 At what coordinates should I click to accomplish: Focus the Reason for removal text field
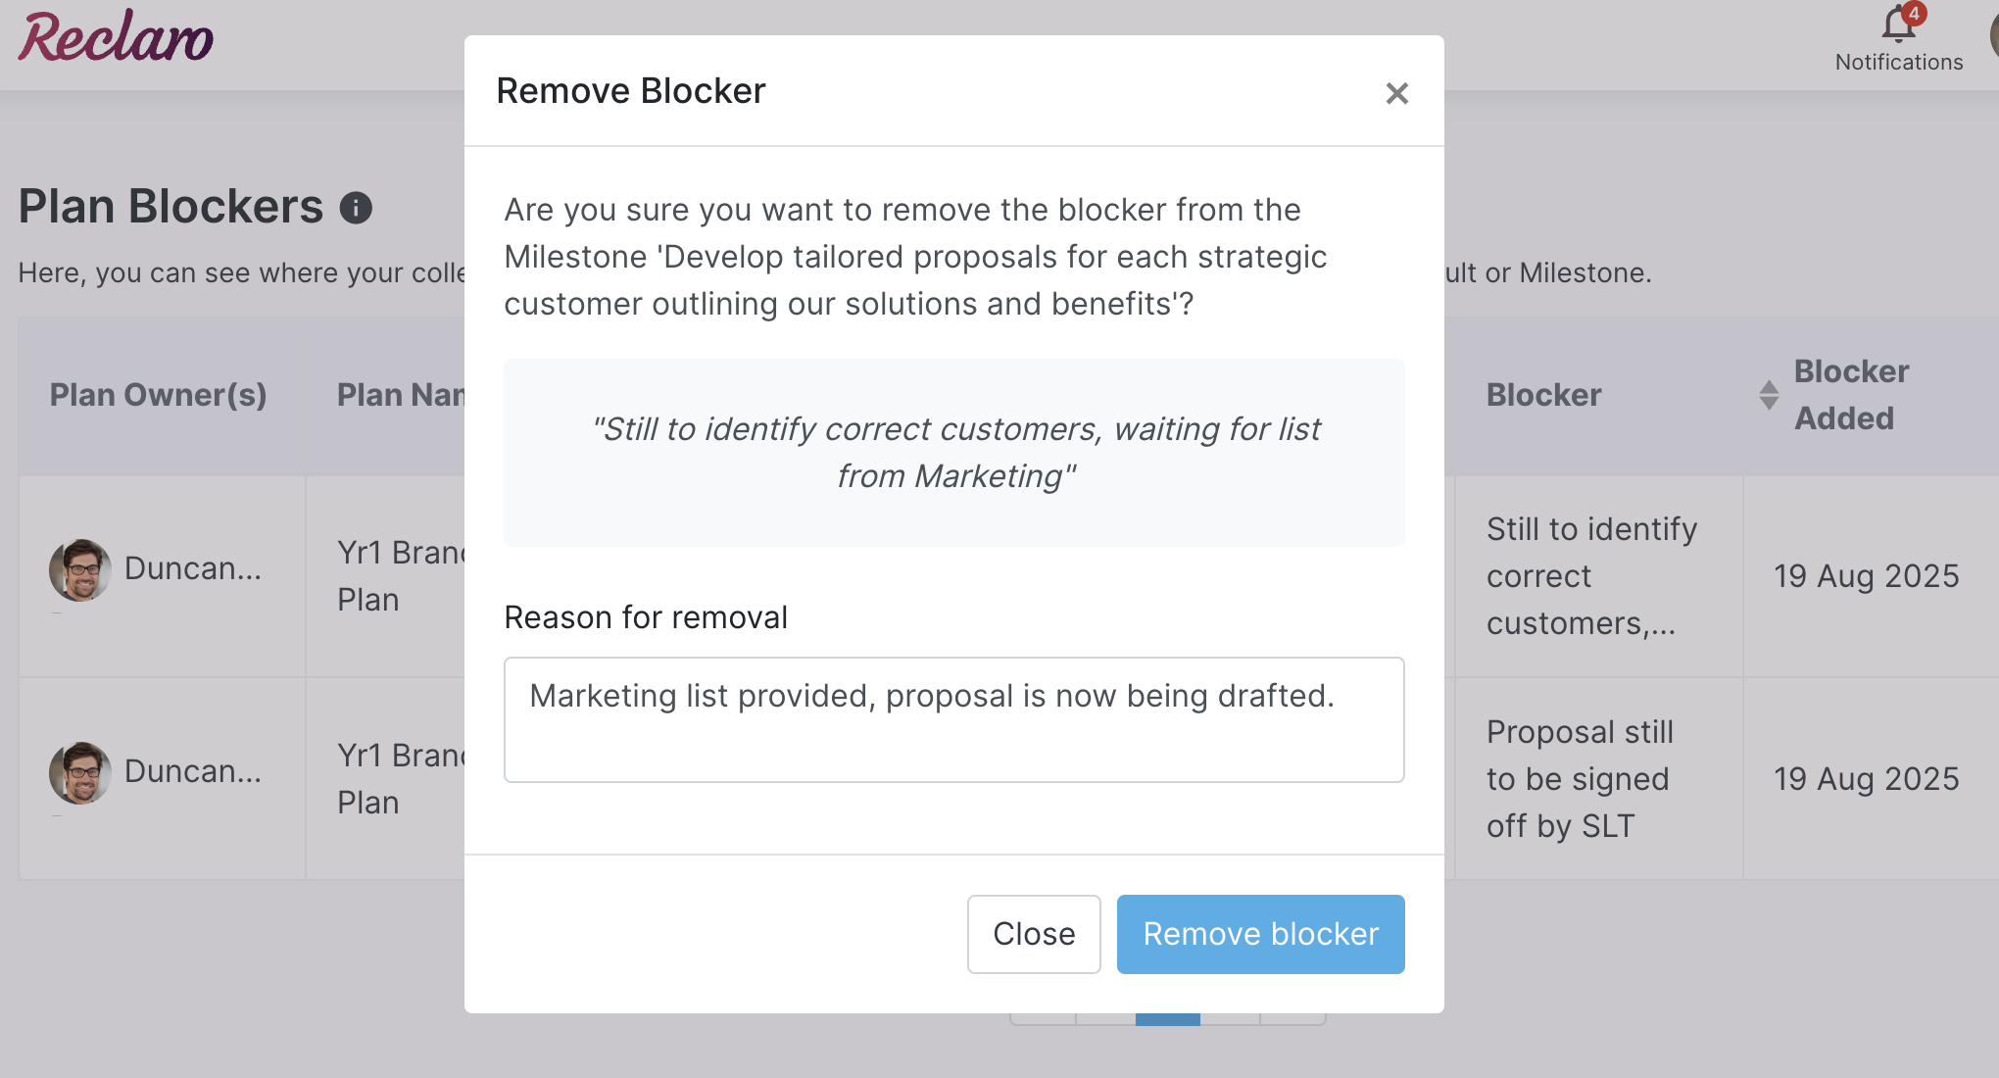[953, 719]
